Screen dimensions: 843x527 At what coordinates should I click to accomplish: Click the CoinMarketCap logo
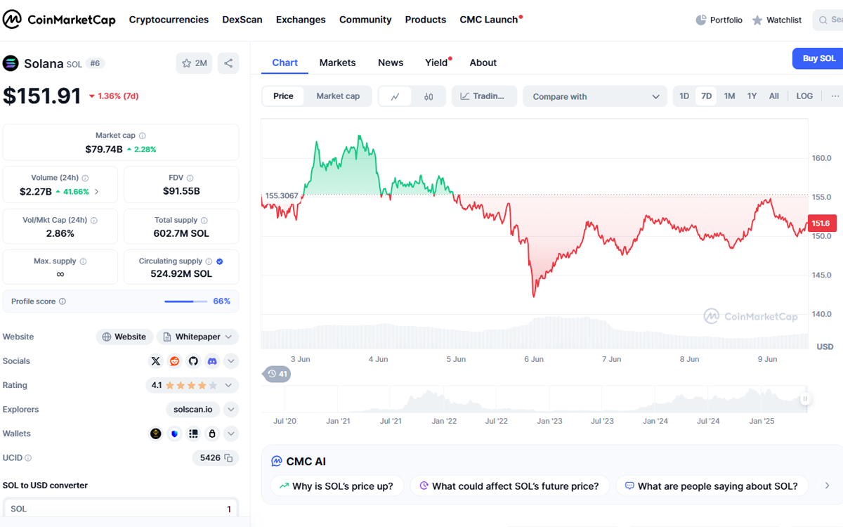[59, 20]
